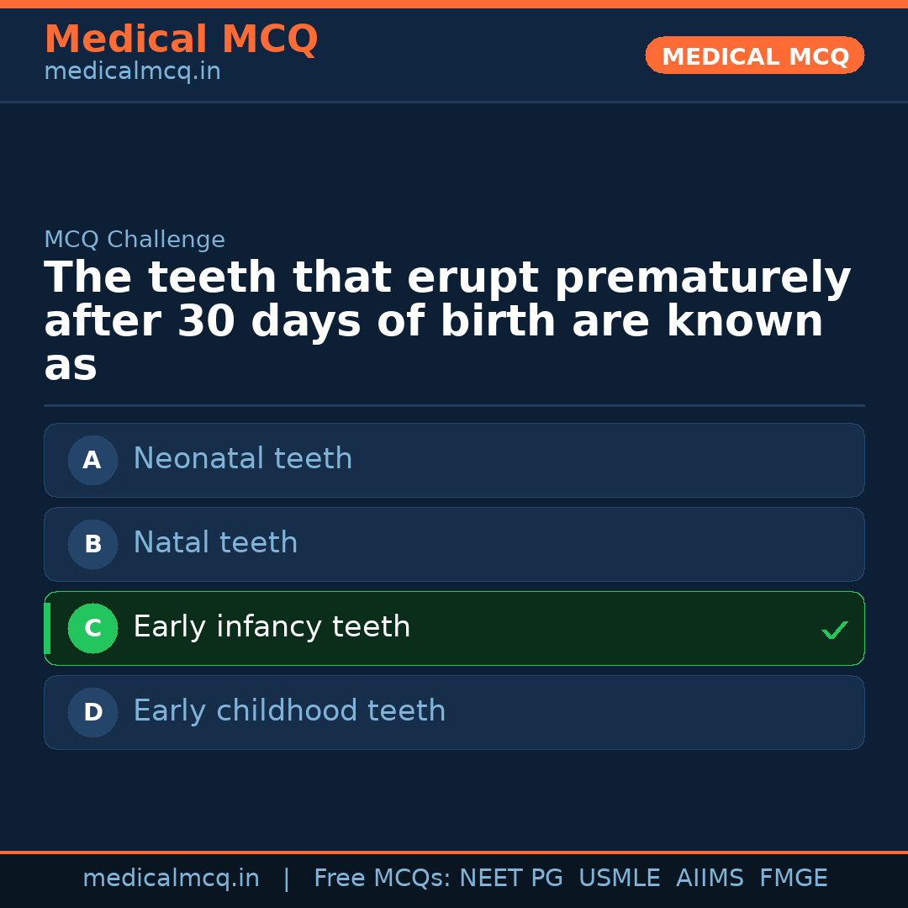The image size is (908, 908).
Task: Expand the highlighted 'Early infancy teeth' answer card
Action: pyautogui.click(x=454, y=628)
